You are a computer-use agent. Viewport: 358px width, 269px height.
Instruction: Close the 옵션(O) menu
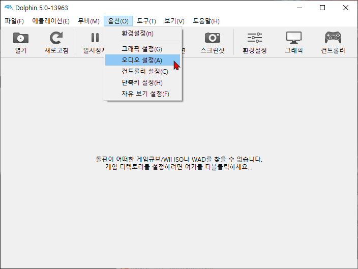118,21
